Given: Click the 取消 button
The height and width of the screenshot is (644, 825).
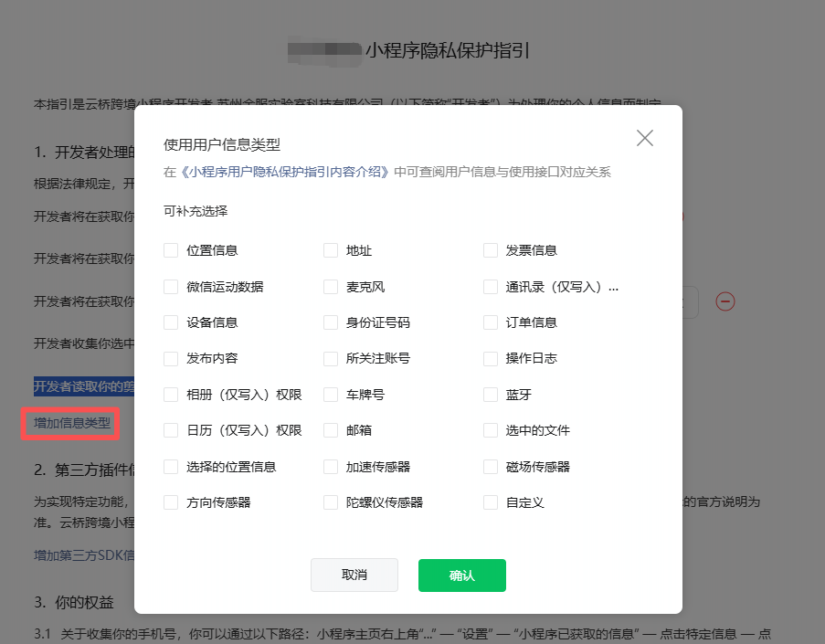Looking at the screenshot, I should click(354, 575).
